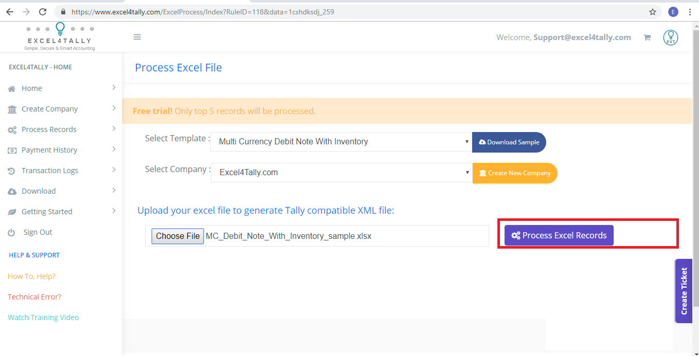
Task: Click Download Sample button
Action: click(509, 142)
